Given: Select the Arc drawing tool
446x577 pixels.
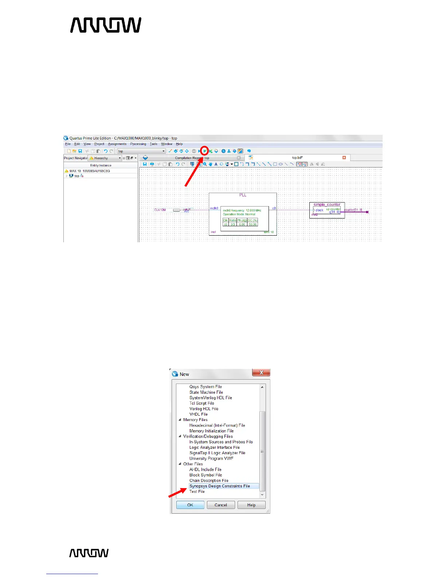Looking at the screenshot, I should (x=292, y=164).
